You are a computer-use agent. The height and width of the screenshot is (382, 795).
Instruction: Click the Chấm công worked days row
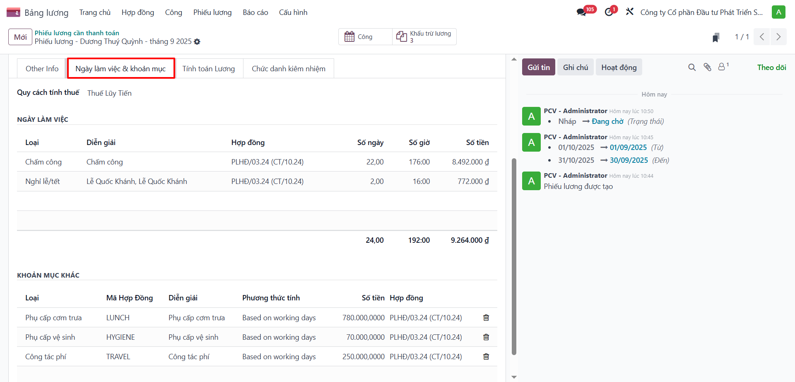(x=257, y=162)
